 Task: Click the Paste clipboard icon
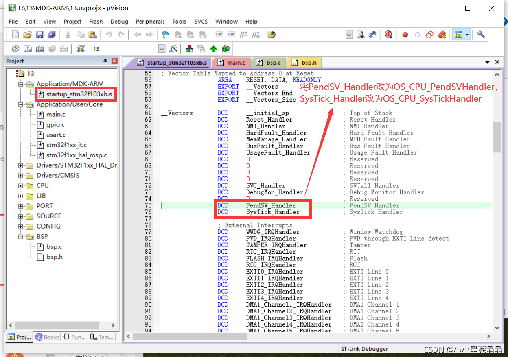[93, 35]
